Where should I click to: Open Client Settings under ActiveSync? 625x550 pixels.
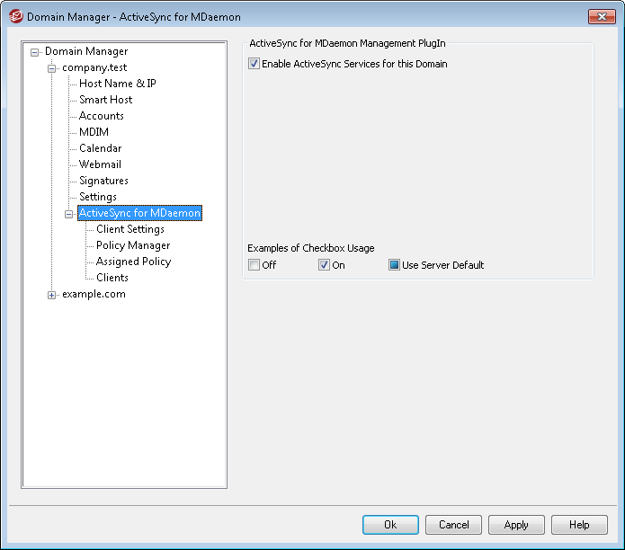(130, 229)
